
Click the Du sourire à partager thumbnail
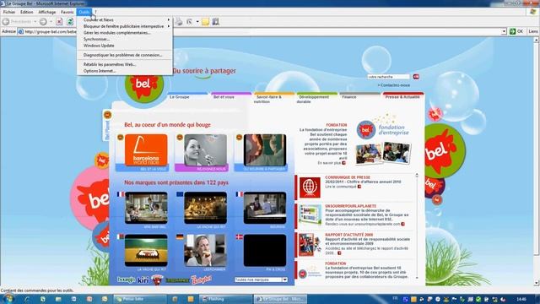click(x=264, y=150)
